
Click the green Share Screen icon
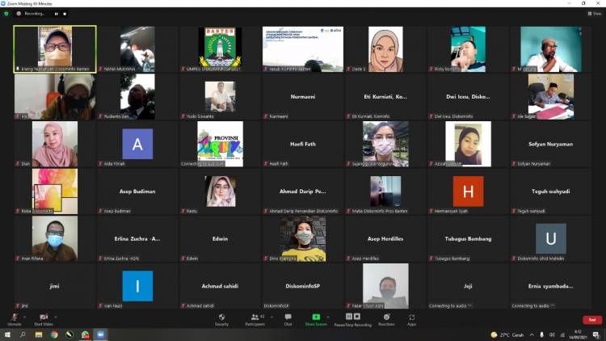[x=316, y=317]
